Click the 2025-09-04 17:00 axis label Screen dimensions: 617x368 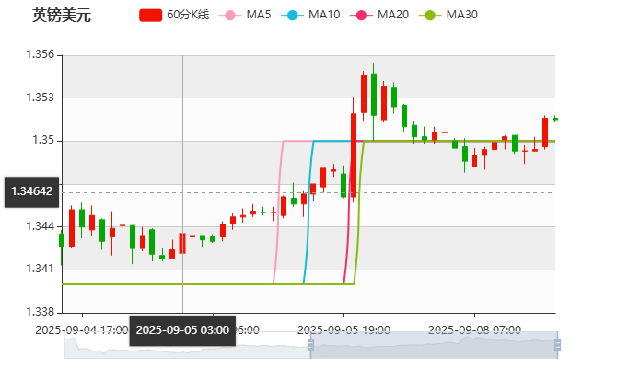coord(82,330)
